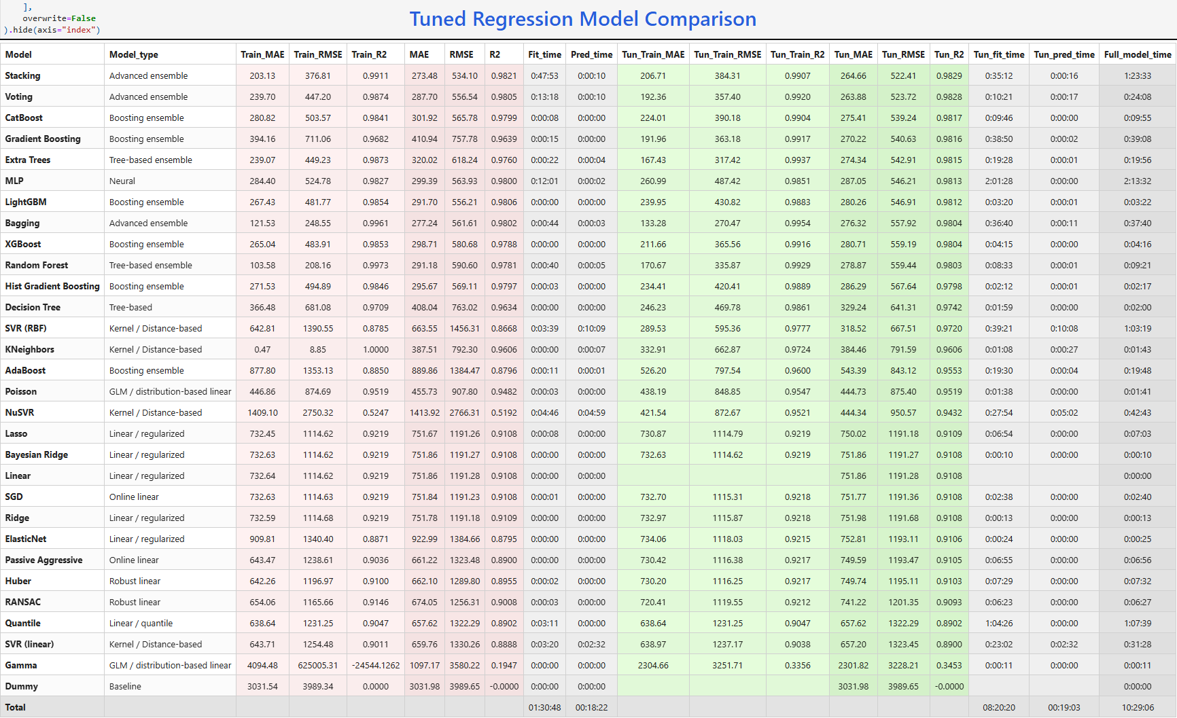Click the "Tun_R2" column header

pos(949,54)
